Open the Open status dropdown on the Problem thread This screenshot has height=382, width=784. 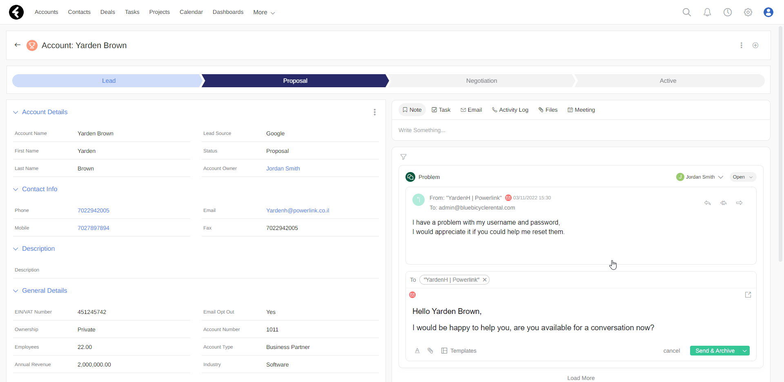pos(742,177)
